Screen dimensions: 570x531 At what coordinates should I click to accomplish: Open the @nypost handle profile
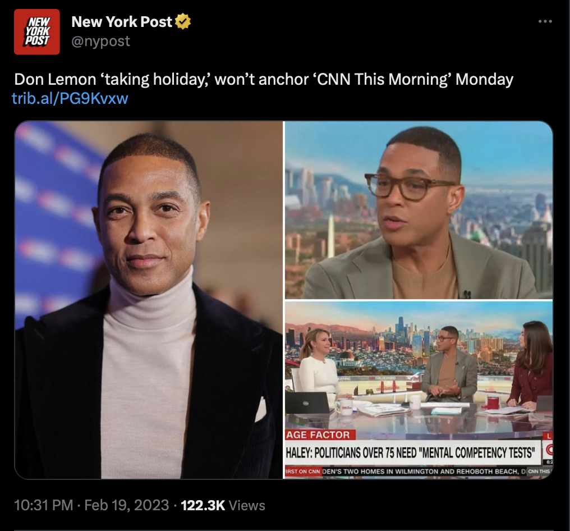[x=100, y=41]
